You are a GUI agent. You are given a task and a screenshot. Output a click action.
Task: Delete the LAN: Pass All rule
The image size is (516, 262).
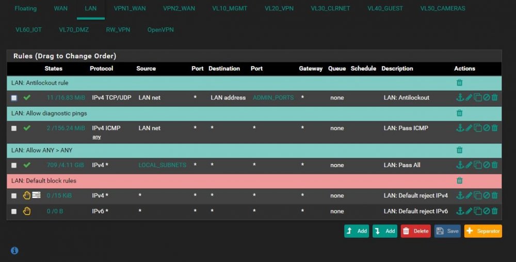495,165
